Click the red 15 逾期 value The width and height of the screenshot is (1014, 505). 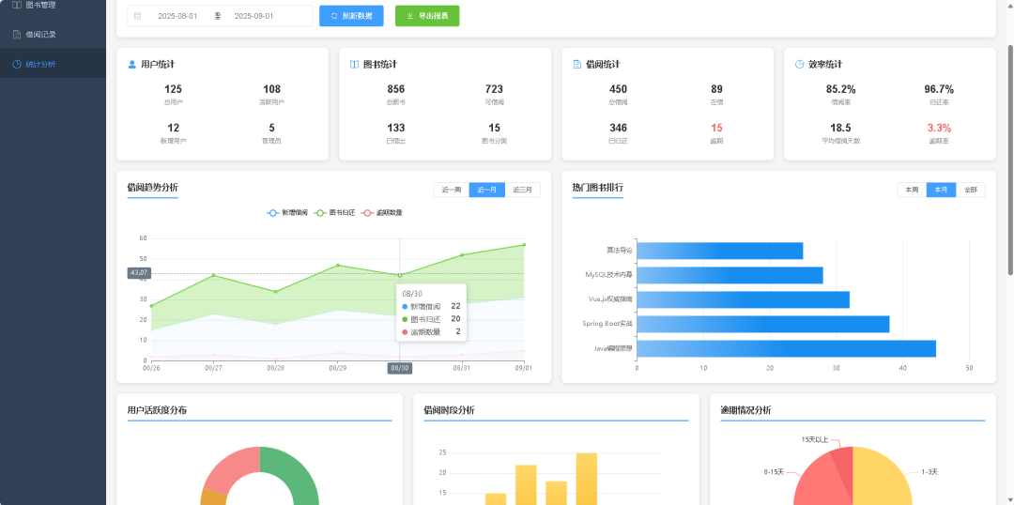pos(716,128)
